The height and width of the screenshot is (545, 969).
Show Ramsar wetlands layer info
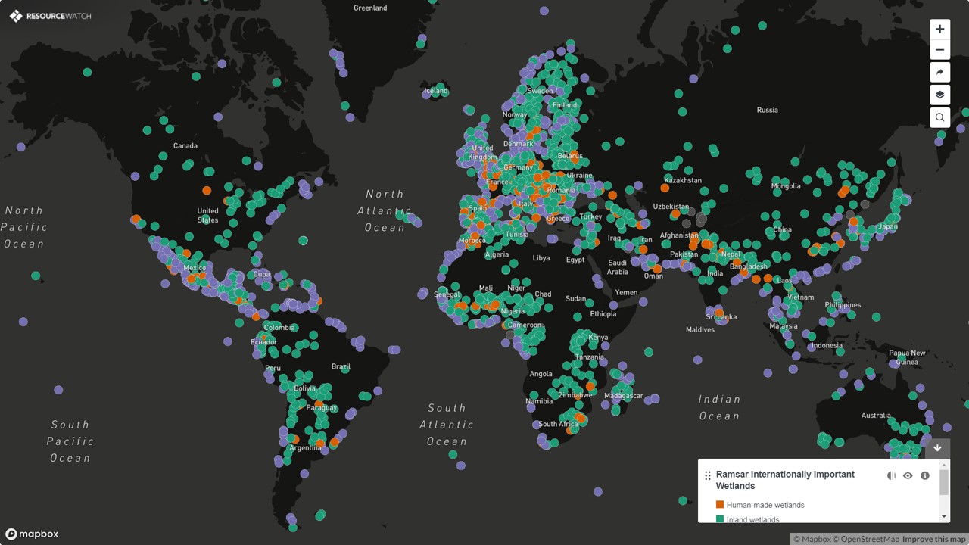point(924,476)
